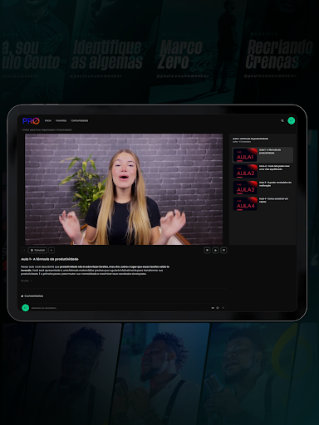Image resolution: width=319 pixels, height=425 pixels.
Task: Open the AULA 4 lesson entry
Action: tap(263, 204)
